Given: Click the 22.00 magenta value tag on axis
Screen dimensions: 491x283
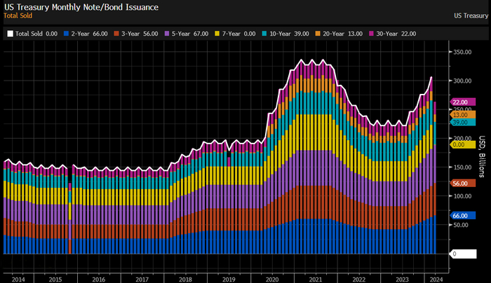Looking at the screenshot, I should coord(461,102).
